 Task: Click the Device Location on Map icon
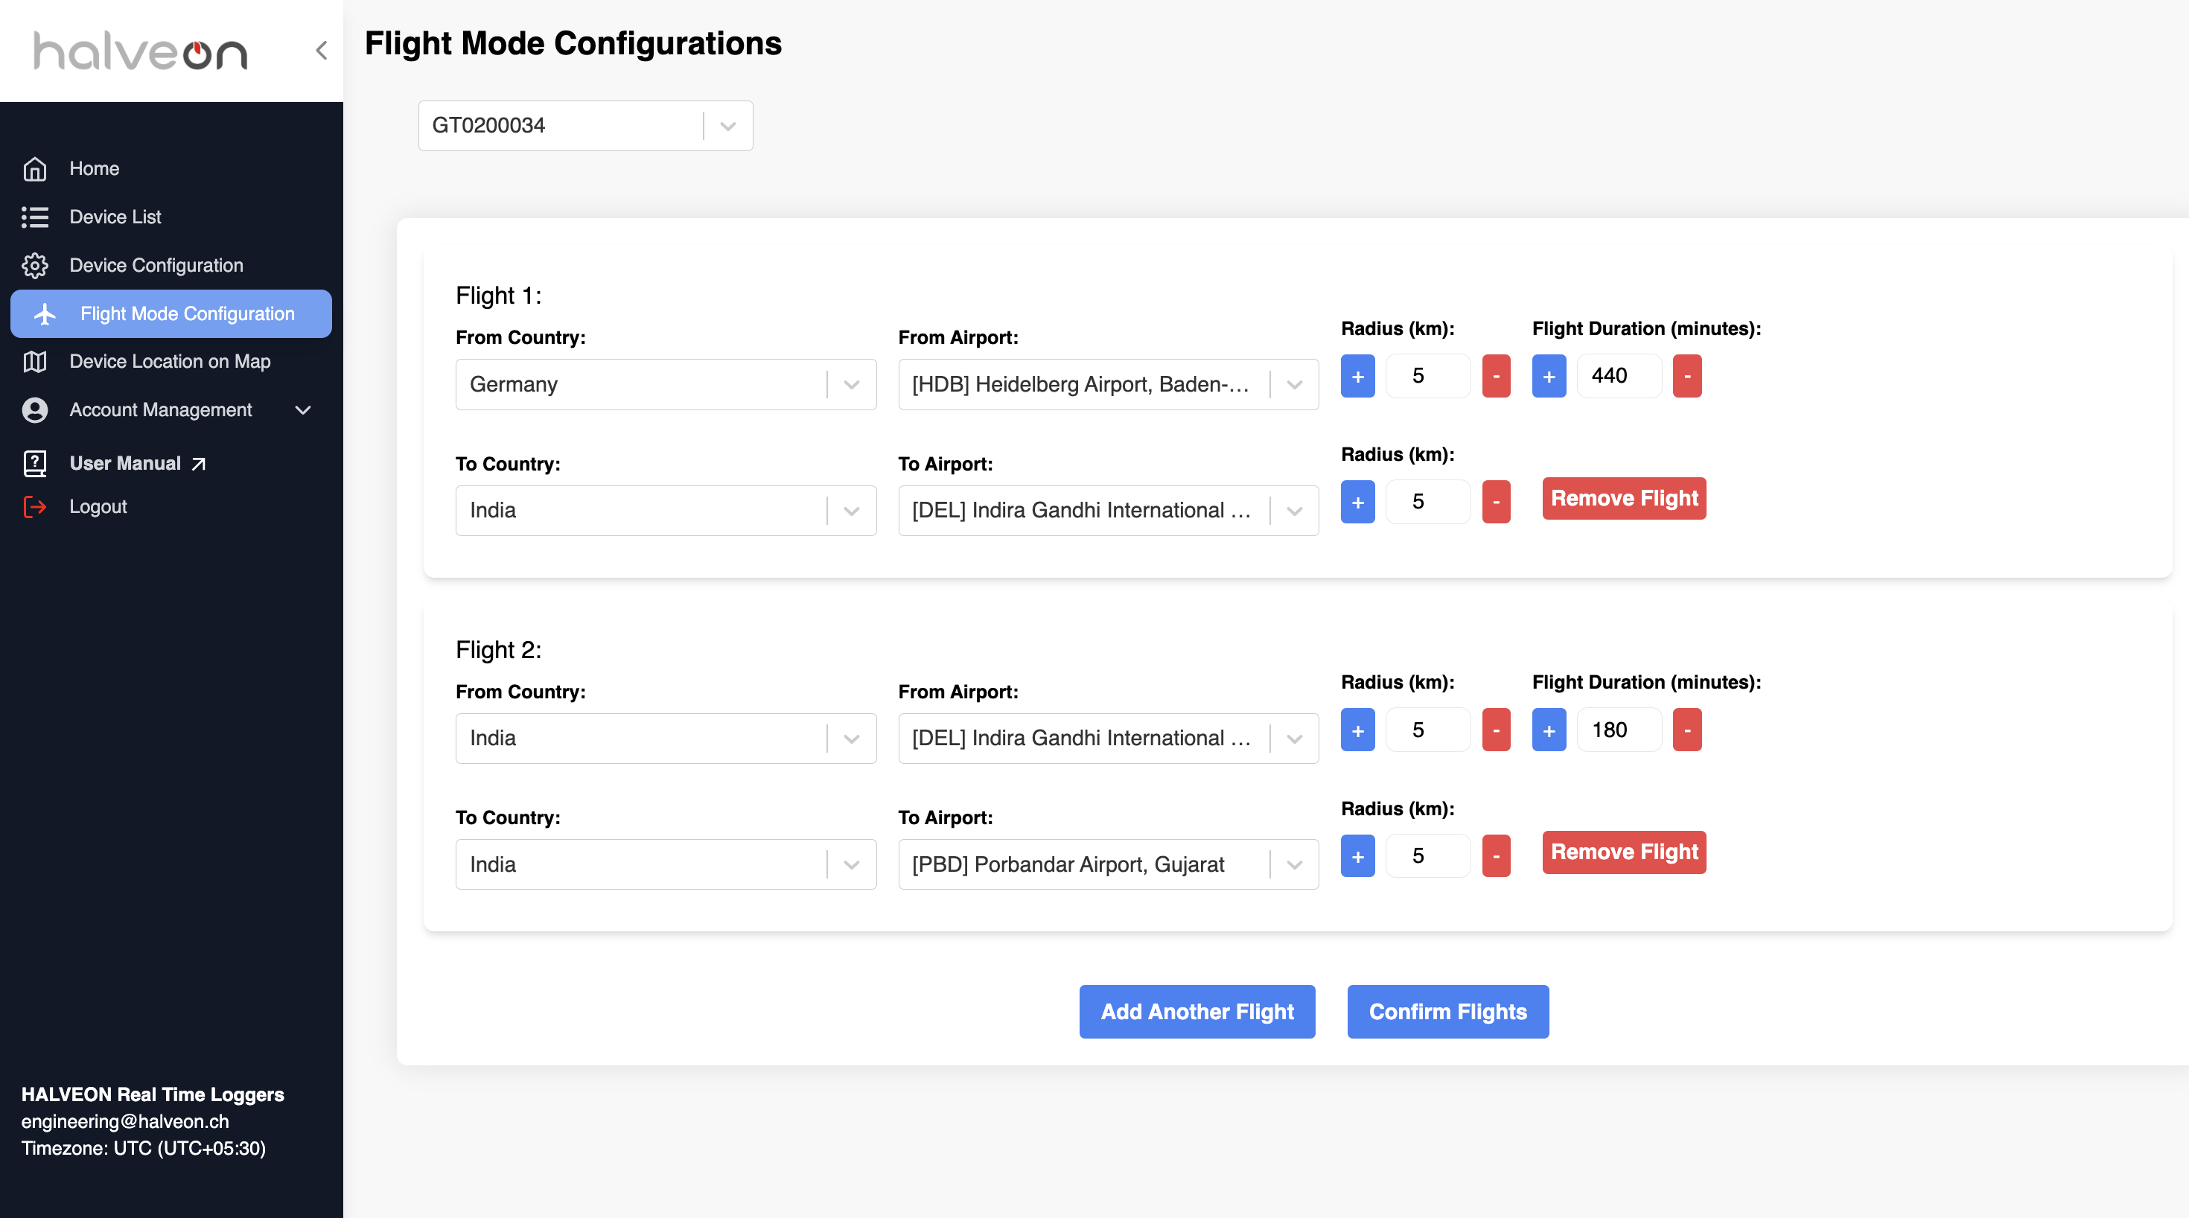point(35,361)
